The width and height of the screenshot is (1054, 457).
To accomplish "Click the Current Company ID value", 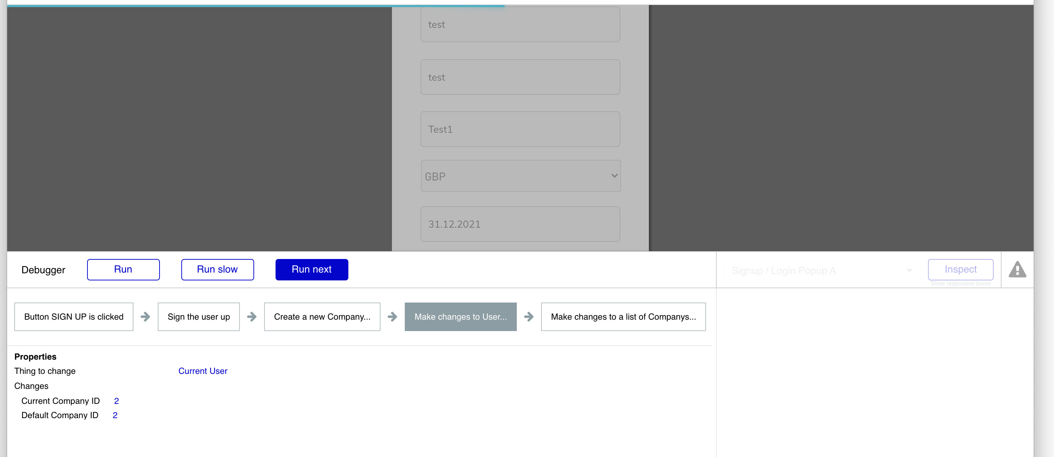I will (116, 401).
